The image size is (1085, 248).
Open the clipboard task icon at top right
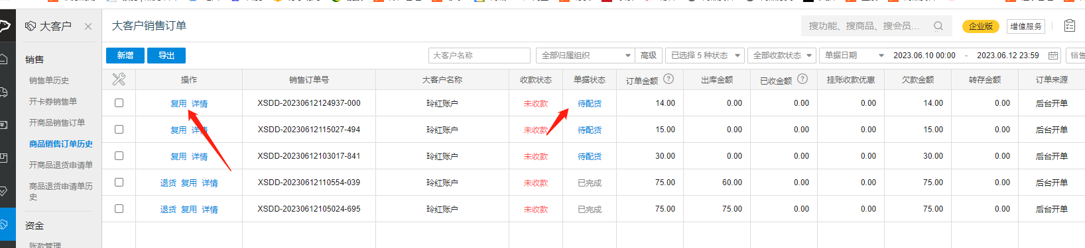tap(1070, 26)
